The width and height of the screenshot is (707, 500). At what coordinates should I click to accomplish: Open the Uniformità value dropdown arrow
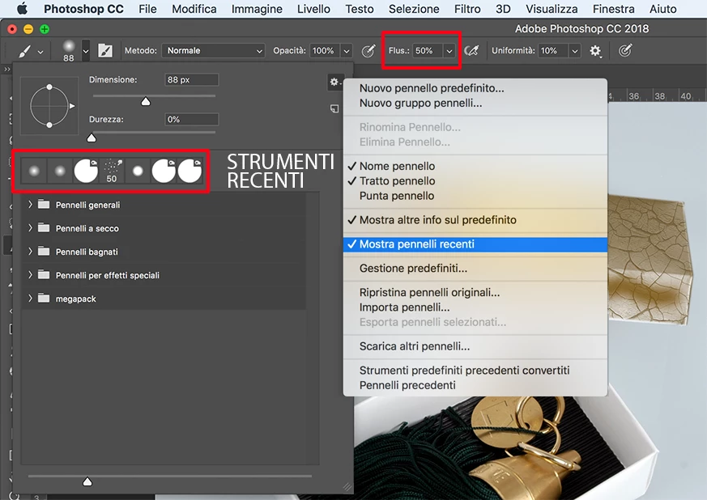pos(574,51)
